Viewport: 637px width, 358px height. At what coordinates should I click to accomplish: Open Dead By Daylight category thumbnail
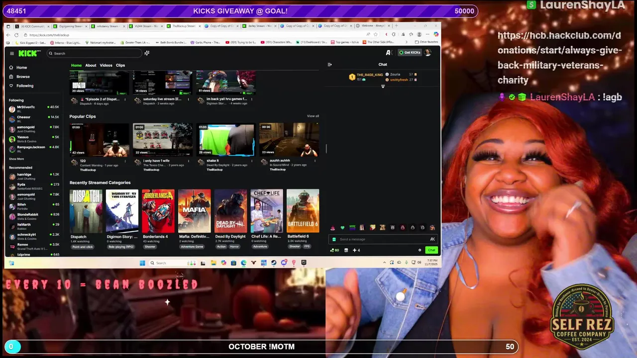(x=230, y=211)
